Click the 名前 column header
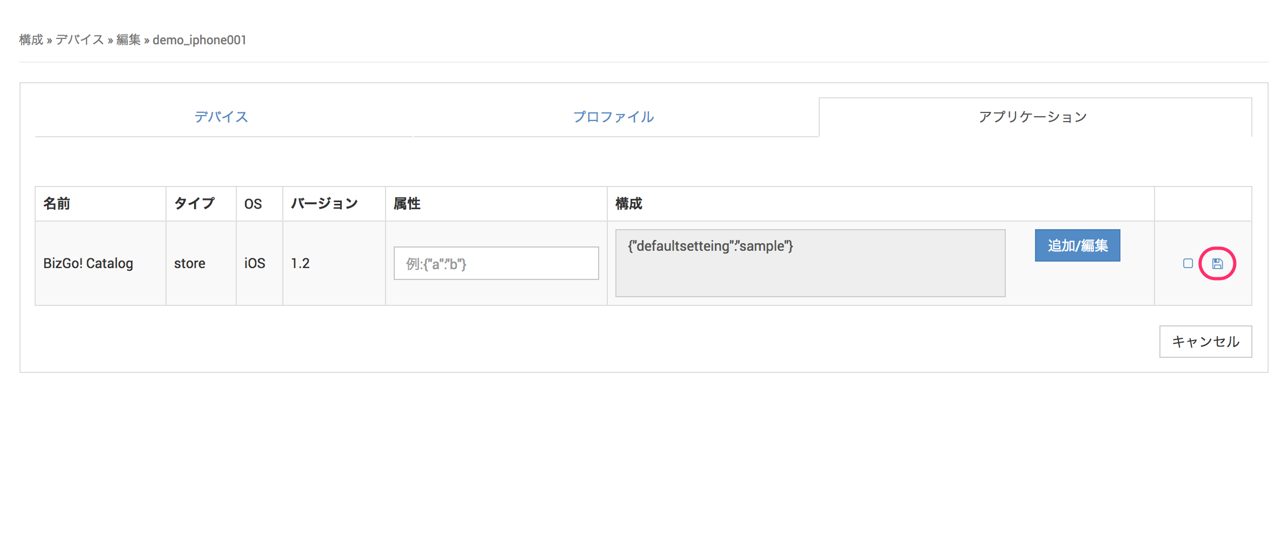 click(57, 204)
